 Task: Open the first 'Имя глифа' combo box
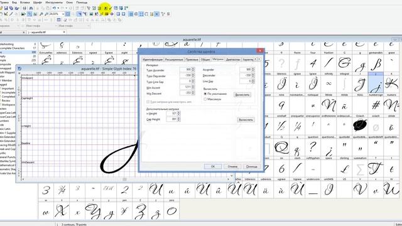[x=41, y=26]
